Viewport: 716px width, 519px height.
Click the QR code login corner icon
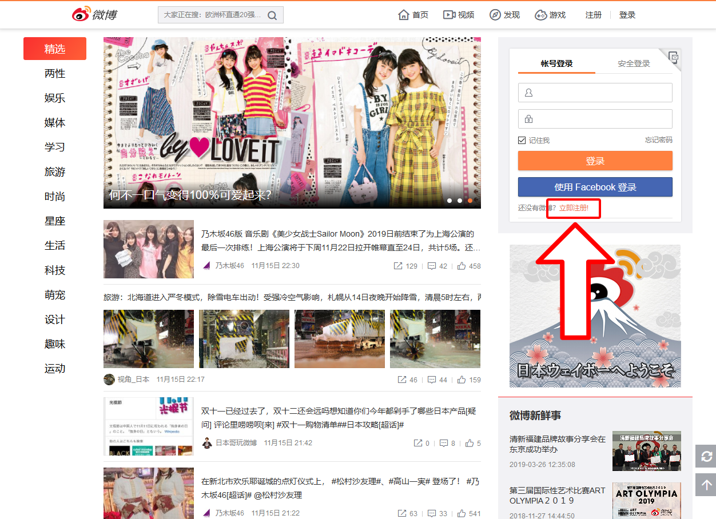674,57
